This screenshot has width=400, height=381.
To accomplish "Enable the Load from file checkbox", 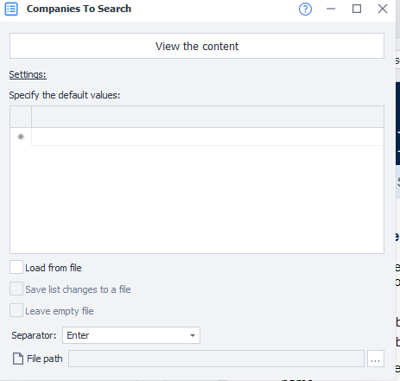I will (x=16, y=267).
